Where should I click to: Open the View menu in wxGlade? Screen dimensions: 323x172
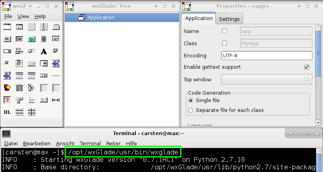point(23,16)
